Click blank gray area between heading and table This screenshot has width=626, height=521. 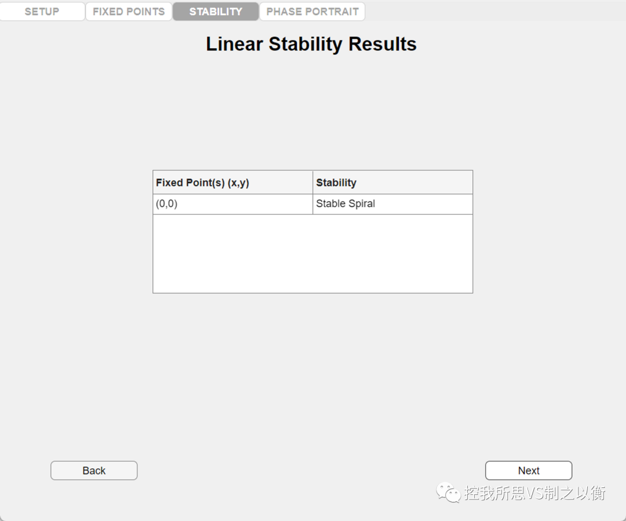click(313, 110)
